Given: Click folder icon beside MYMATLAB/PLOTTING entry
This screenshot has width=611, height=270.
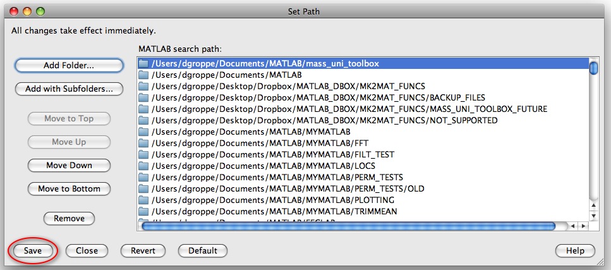Looking at the screenshot, I should click(144, 200).
